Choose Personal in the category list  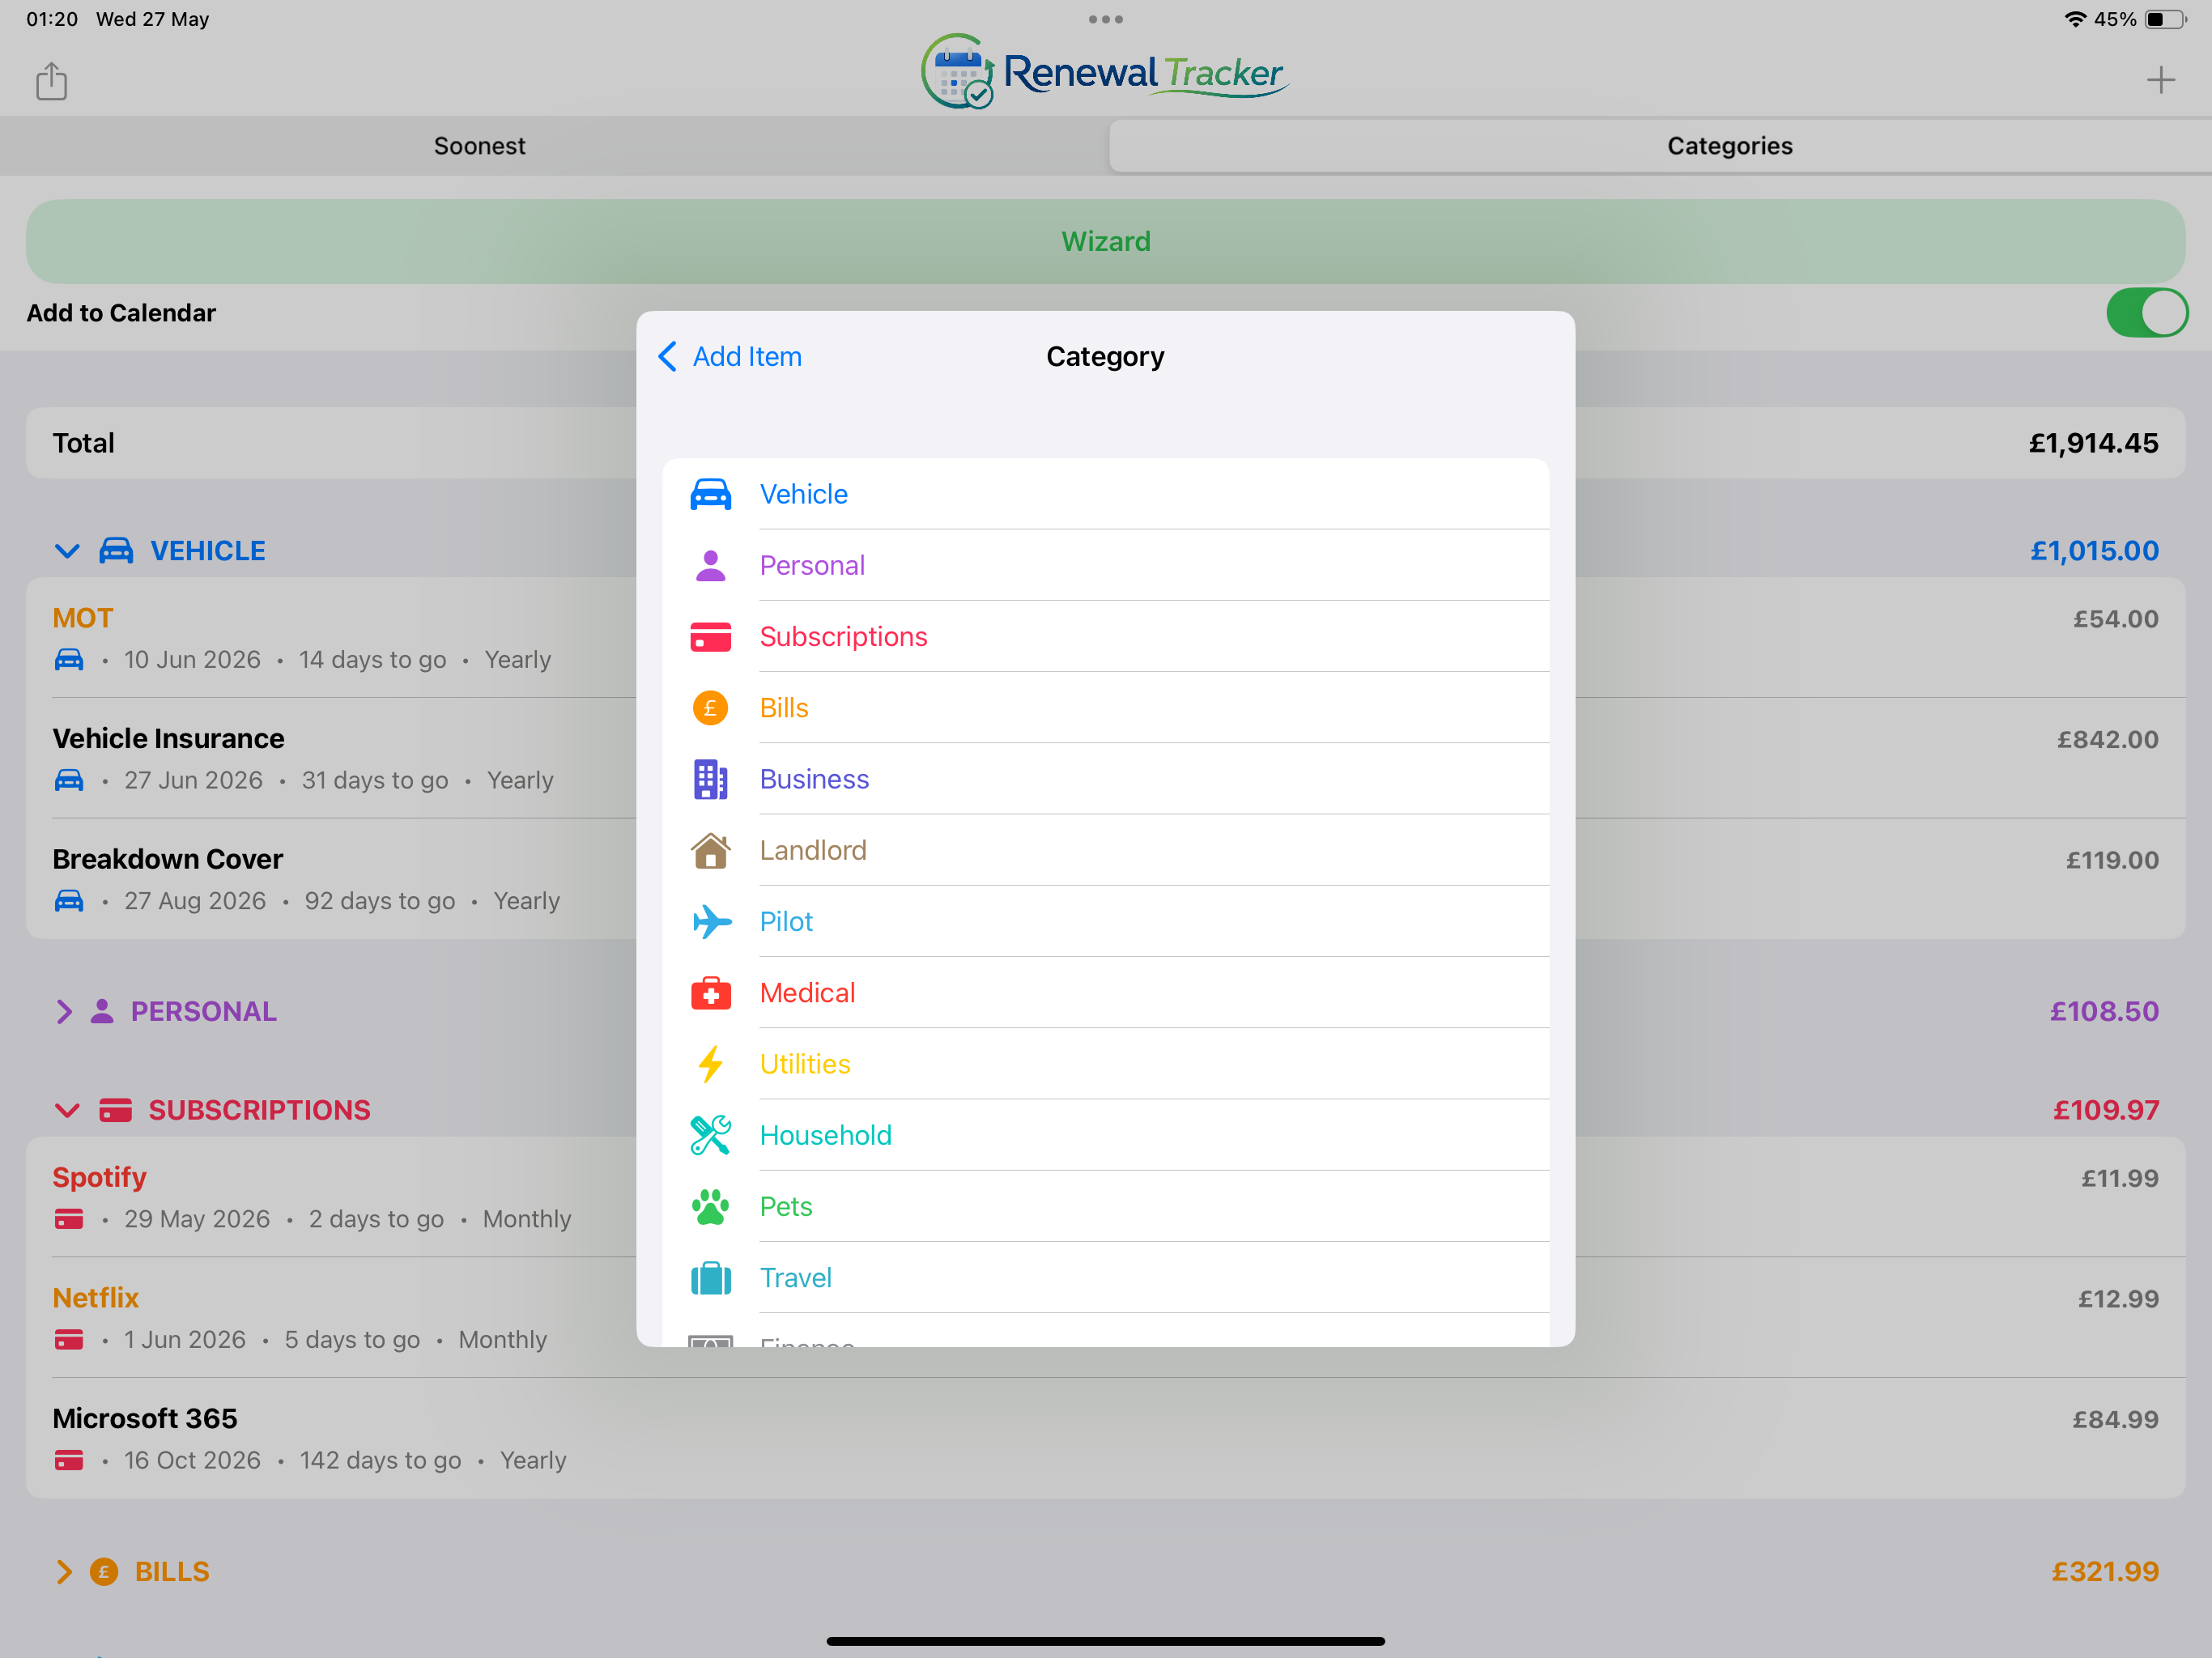(x=1105, y=565)
